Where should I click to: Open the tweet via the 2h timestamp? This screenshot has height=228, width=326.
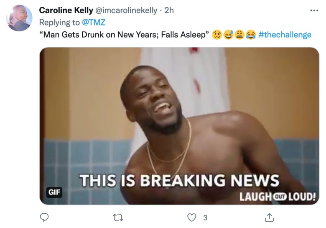point(169,10)
